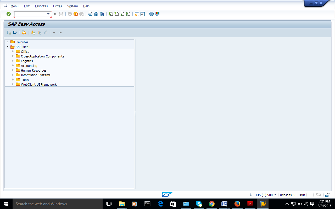Open the transaction command field dropdown

click(48, 14)
